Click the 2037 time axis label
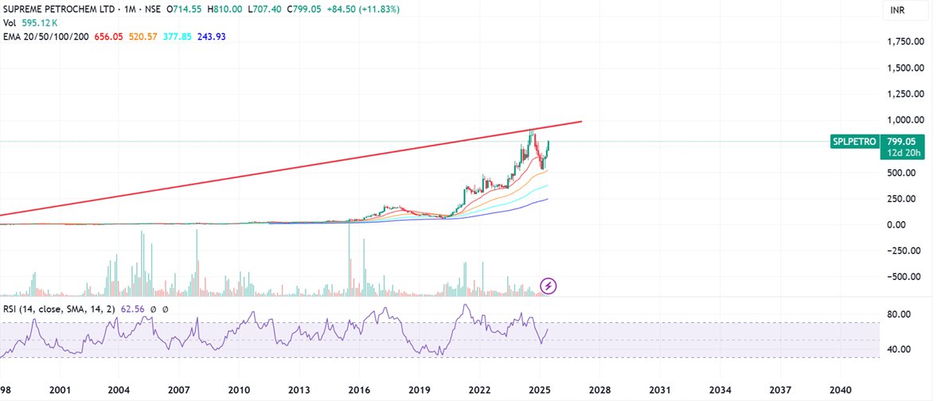This screenshot has width=937, height=401. 780,389
